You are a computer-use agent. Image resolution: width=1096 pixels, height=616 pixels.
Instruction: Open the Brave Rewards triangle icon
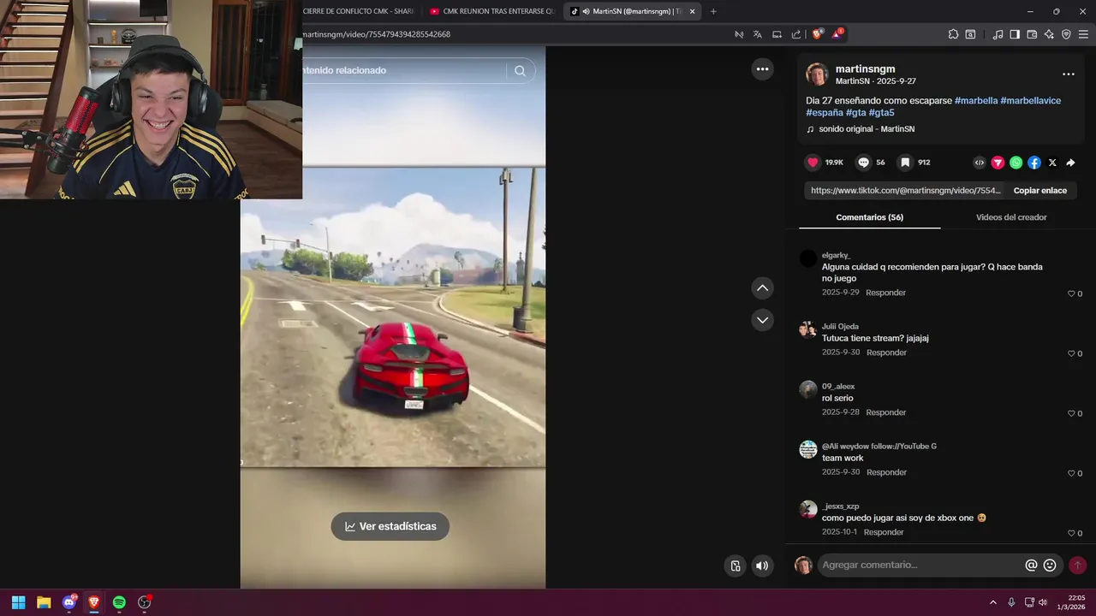click(x=837, y=34)
